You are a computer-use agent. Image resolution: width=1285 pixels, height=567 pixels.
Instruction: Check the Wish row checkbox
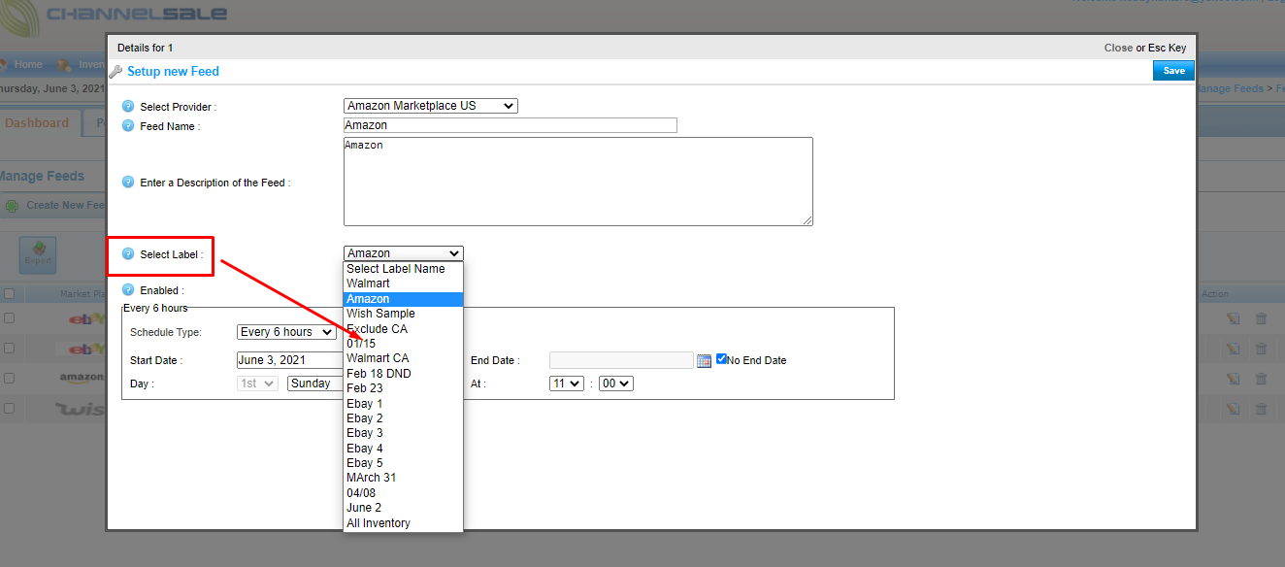pos(9,408)
